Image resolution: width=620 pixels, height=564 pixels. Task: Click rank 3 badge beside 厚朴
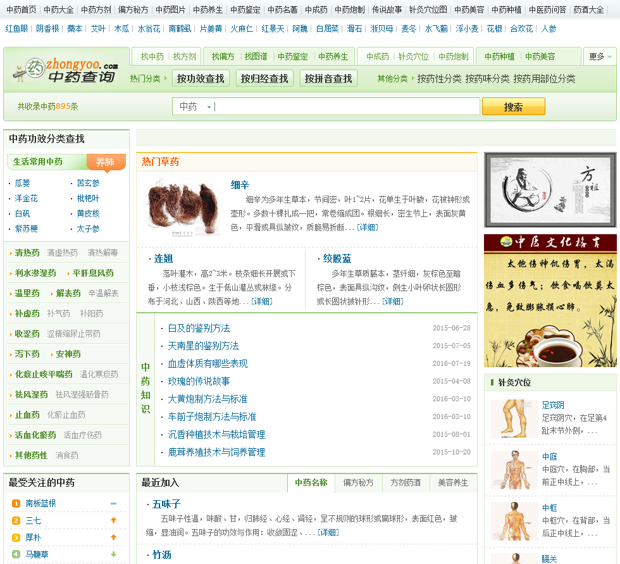point(16,537)
